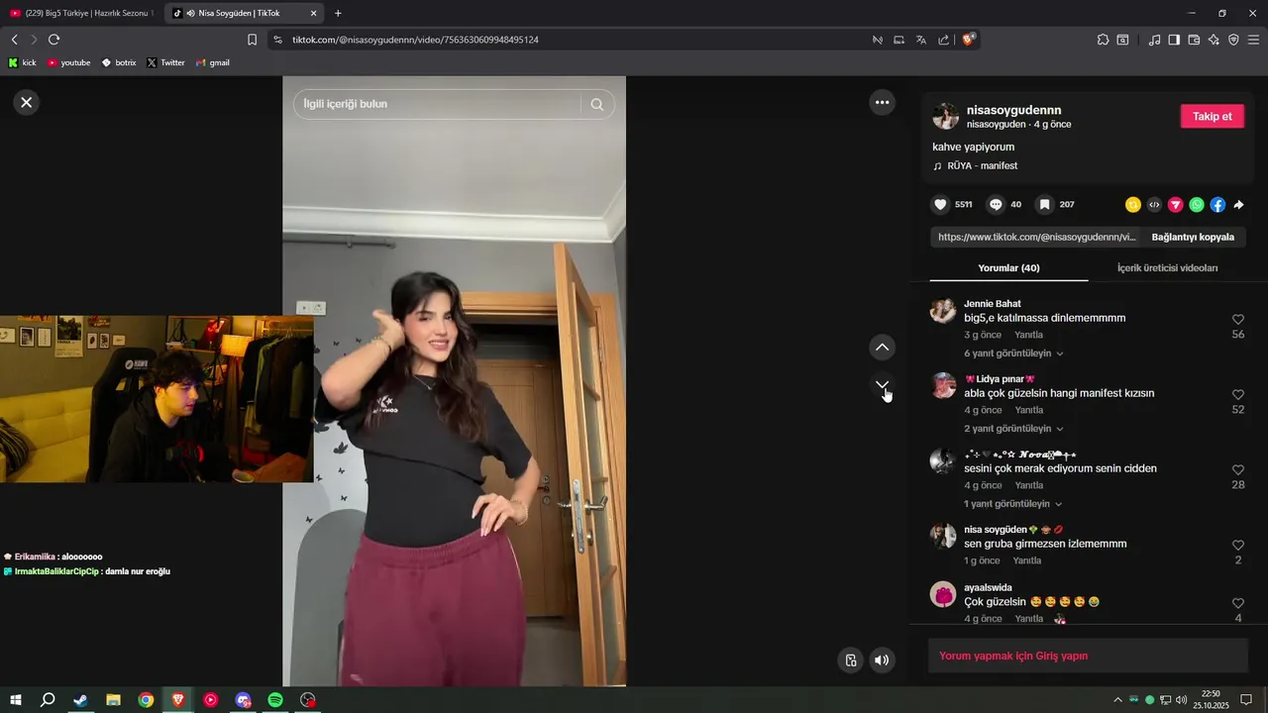The width and height of the screenshot is (1268, 713).
Task: Open Spotify from the taskbar
Action: 275,700
